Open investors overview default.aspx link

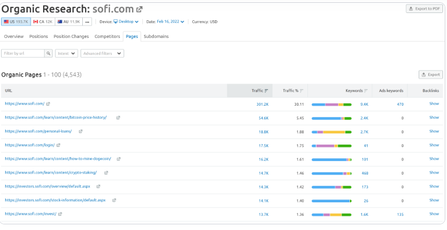coord(48,186)
